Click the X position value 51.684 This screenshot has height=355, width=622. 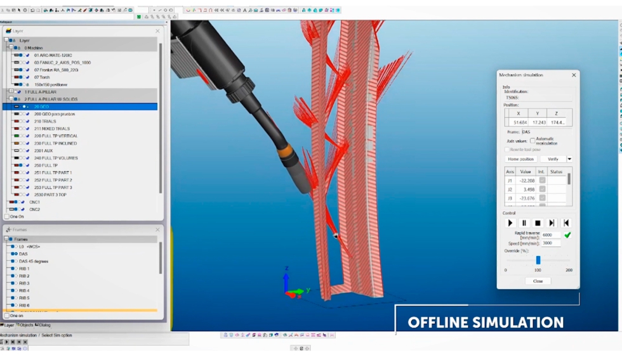click(520, 122)
